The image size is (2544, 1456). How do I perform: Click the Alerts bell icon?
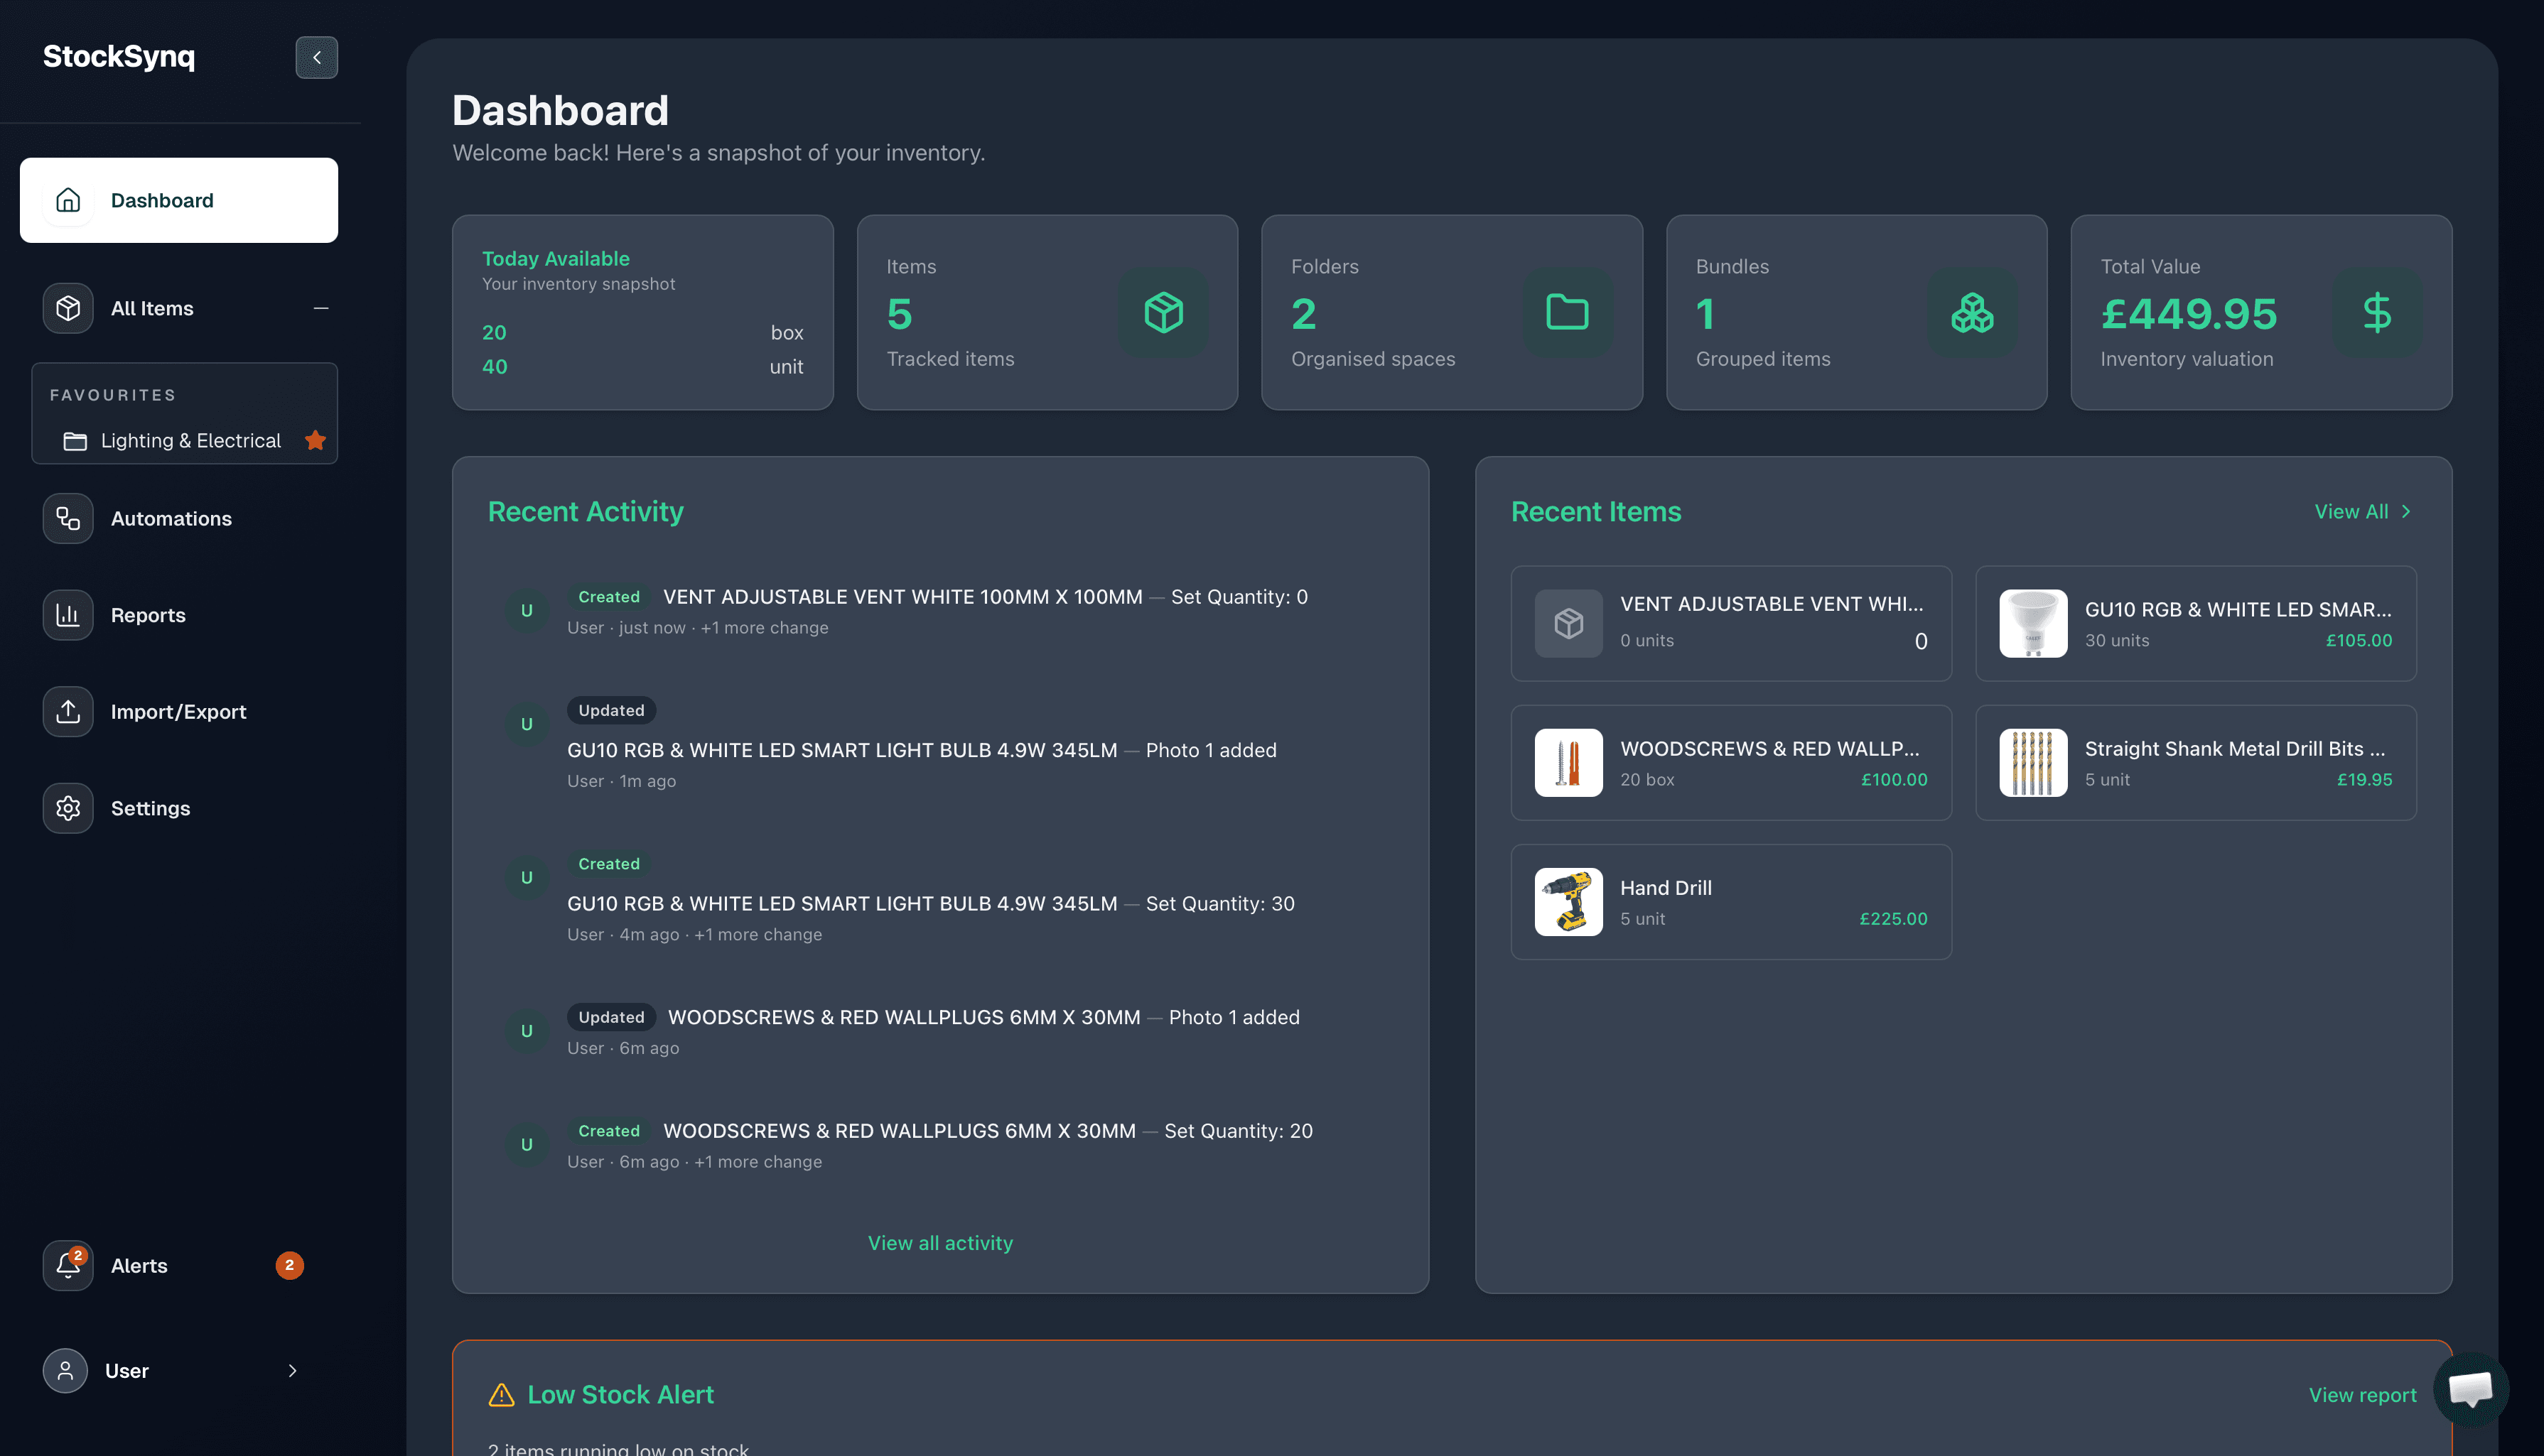[68, 1265]
